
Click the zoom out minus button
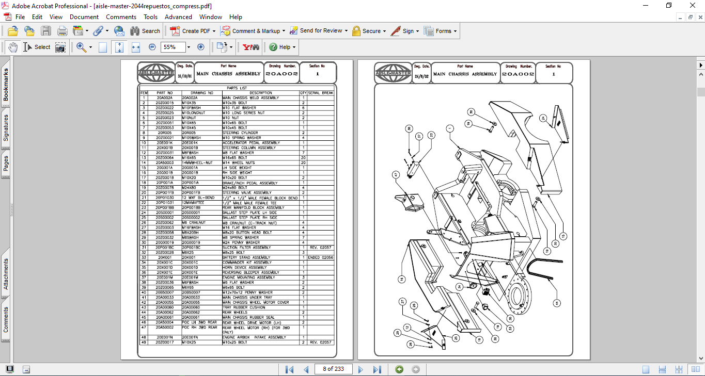coord(152,47)
